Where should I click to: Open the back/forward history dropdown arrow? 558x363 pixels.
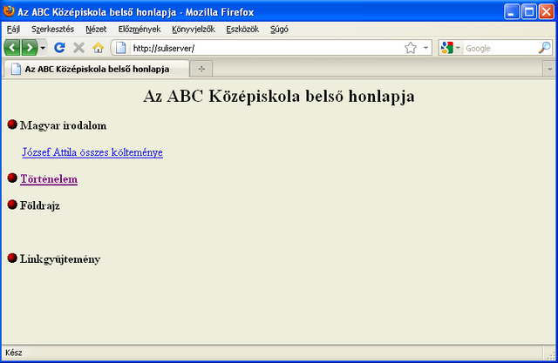point(44,48)
